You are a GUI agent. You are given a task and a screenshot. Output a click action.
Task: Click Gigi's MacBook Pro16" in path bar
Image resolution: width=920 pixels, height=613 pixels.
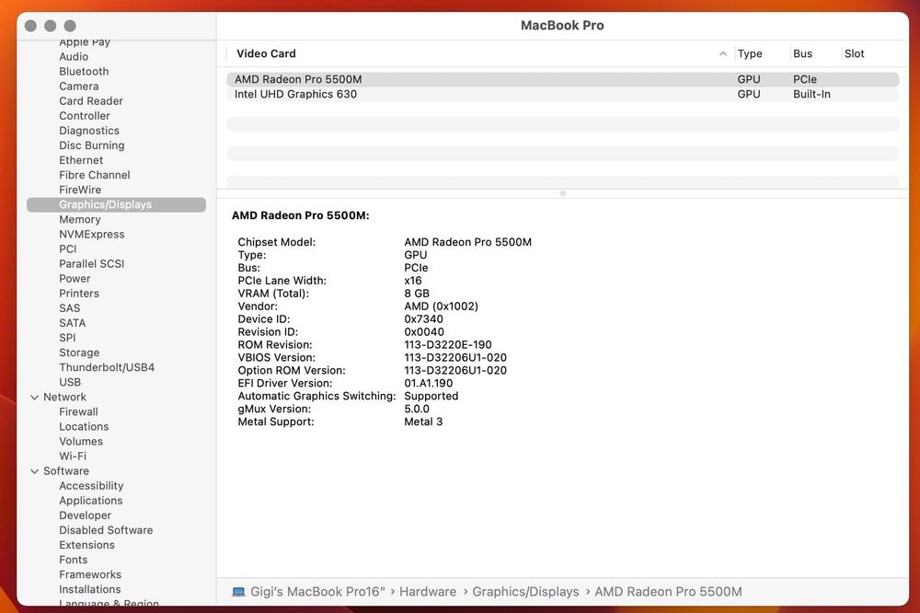[317, 592]
